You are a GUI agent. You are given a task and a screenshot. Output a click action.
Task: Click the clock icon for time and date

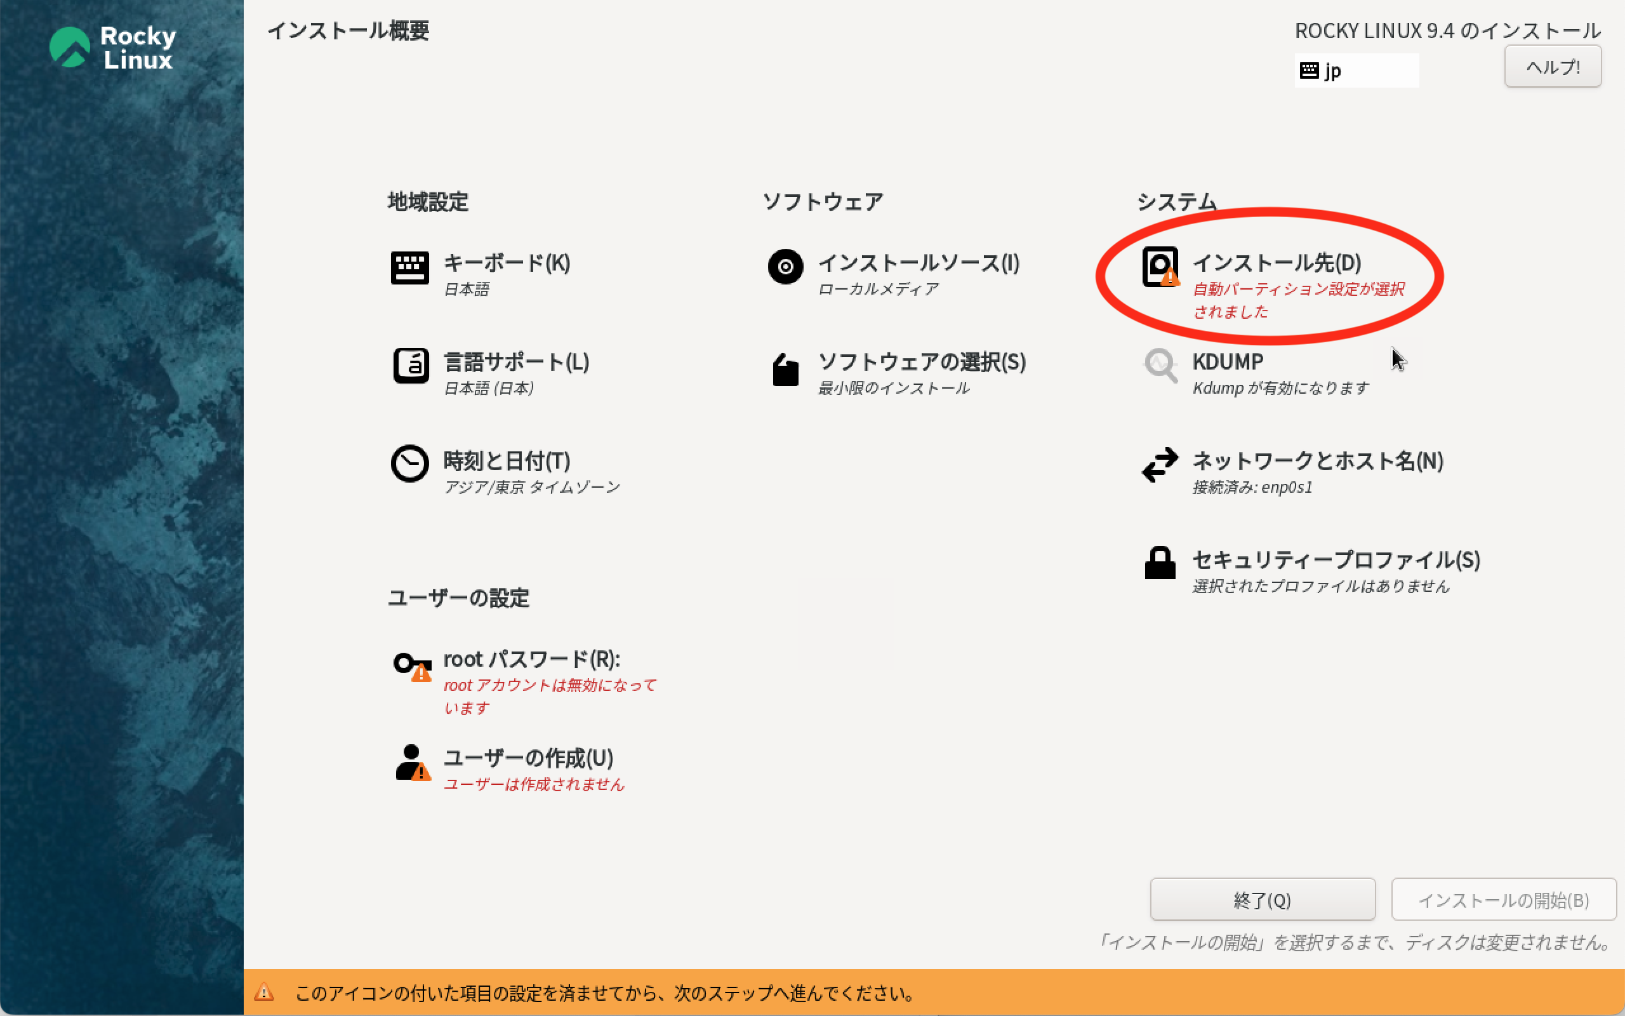click(x=409, y=464)
